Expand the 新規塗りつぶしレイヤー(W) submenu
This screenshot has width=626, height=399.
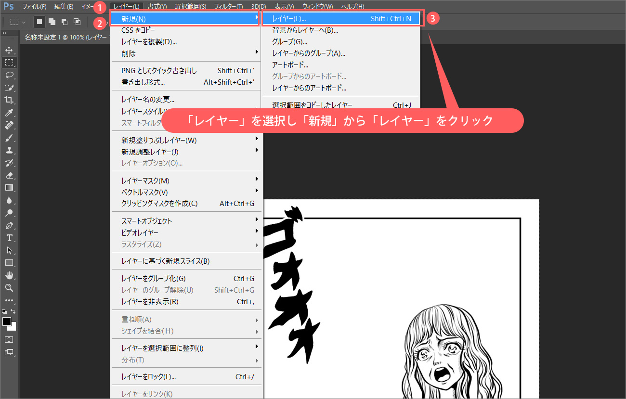185,141
